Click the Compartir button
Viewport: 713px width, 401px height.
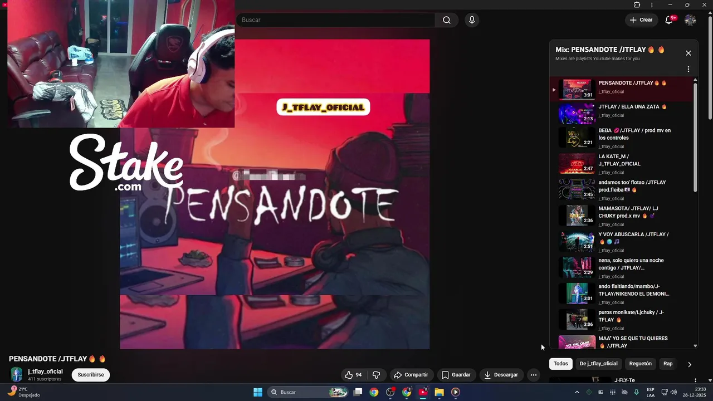[411, 375]
